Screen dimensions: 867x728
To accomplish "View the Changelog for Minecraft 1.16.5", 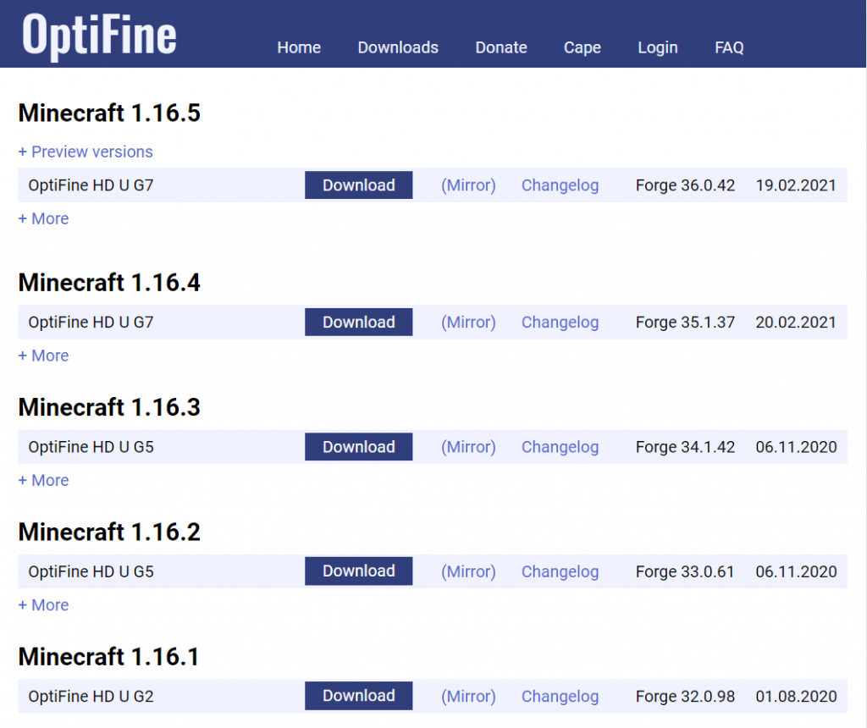I will tap(561, 185).
